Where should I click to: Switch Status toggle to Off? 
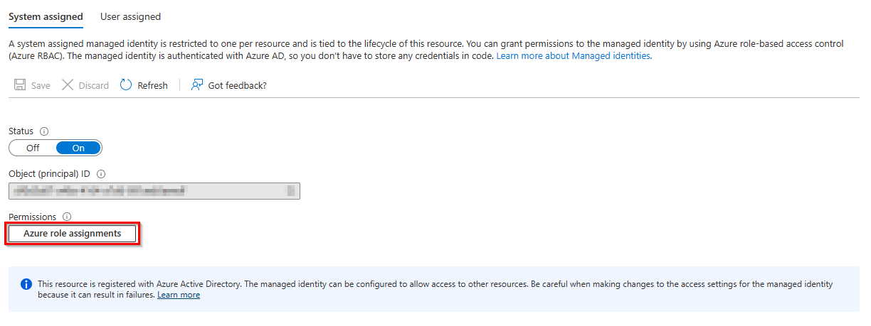click(33, 148)
